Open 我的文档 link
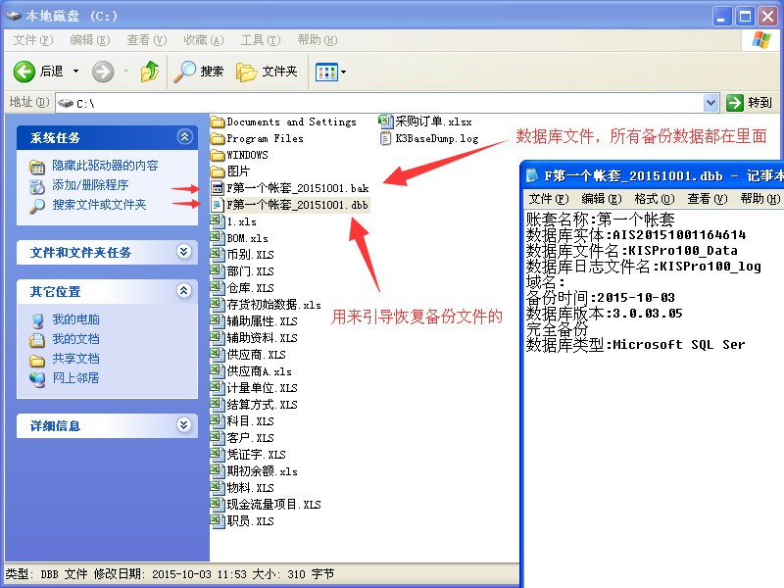 point(76,338)
